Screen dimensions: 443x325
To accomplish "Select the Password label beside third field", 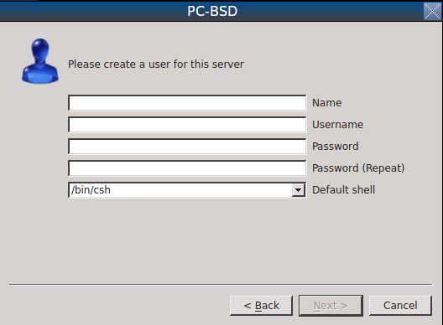I will (336, 146).
